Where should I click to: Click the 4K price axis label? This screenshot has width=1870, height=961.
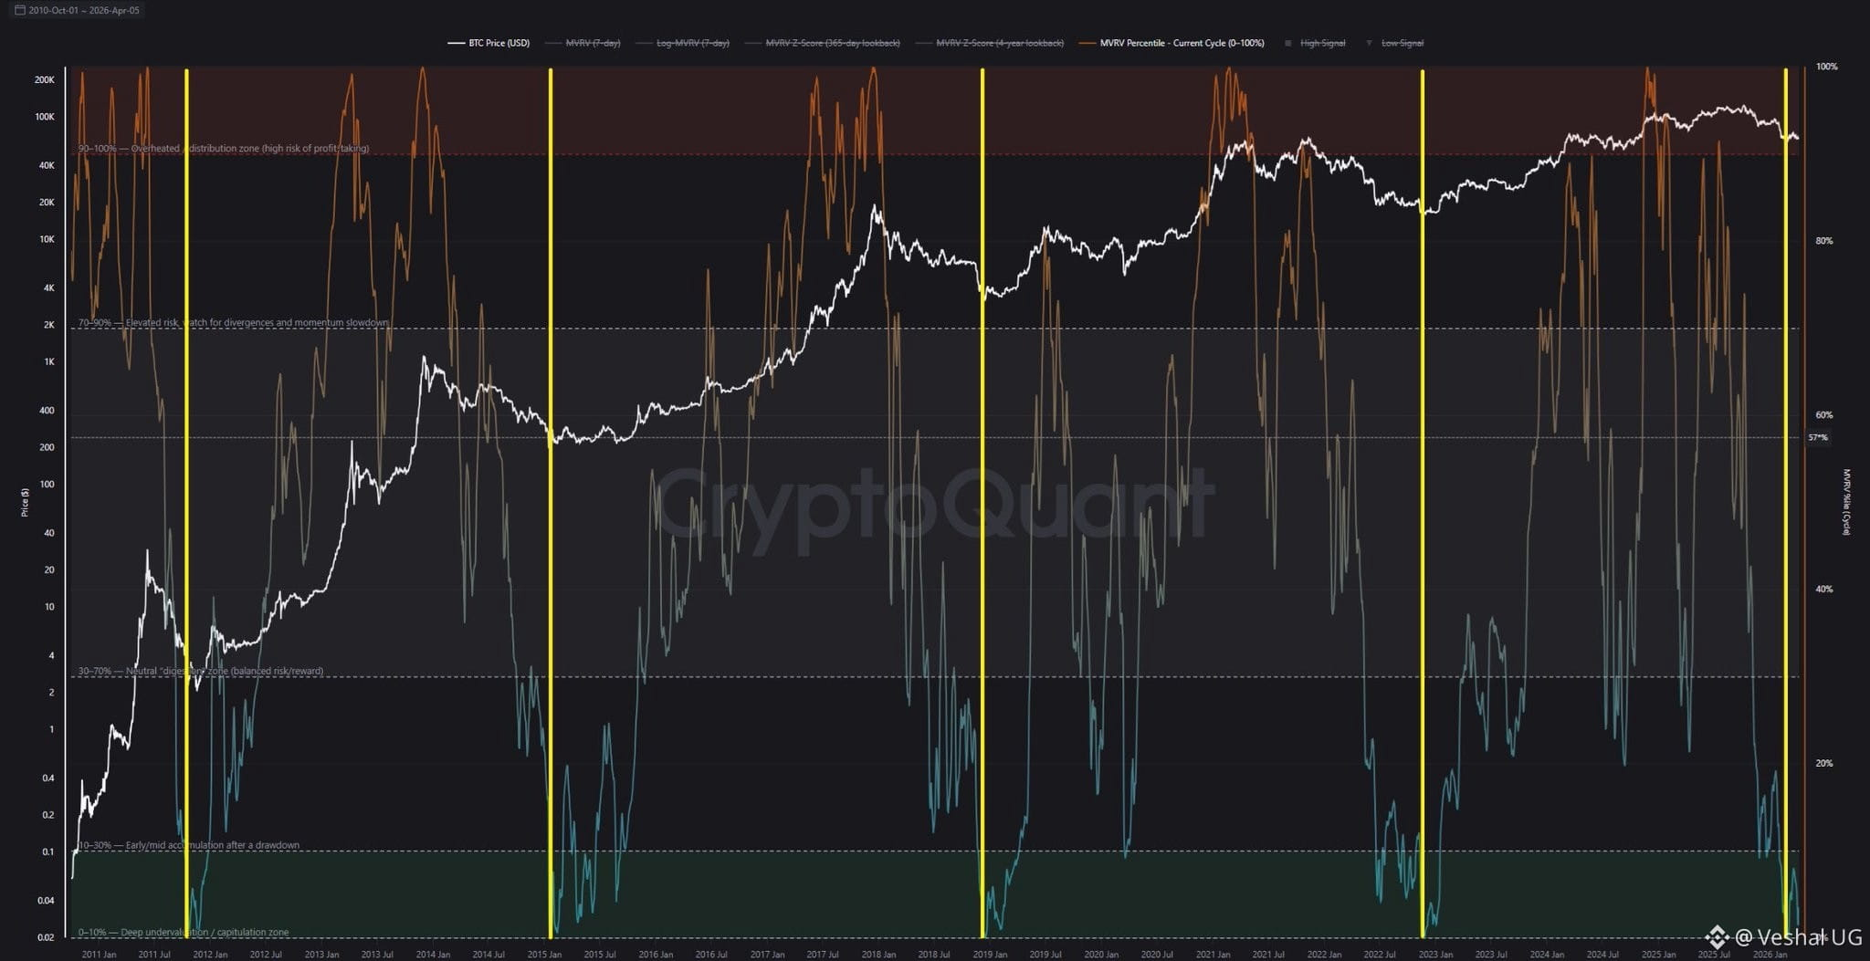(x=49, y=288)
